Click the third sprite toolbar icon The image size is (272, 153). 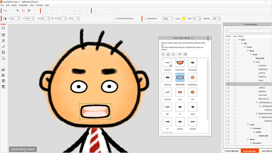[x=173, y=54]
